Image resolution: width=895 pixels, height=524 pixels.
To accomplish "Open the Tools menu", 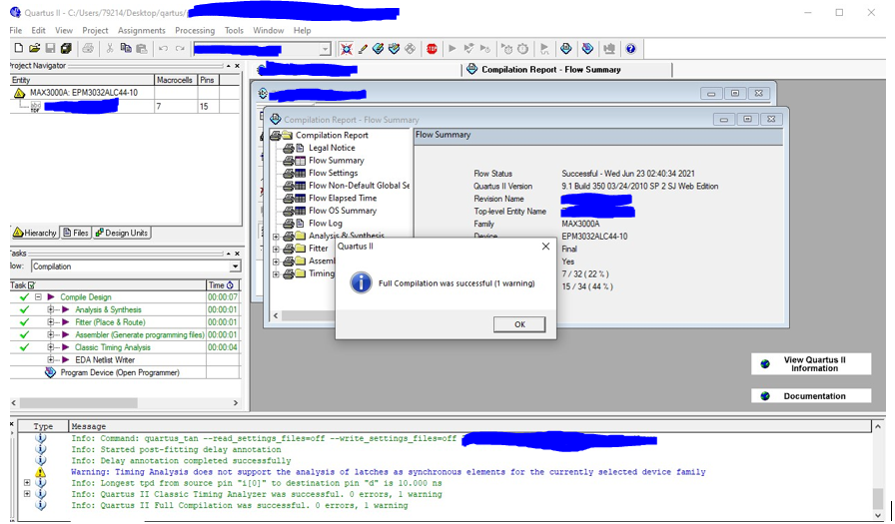I will 234,30.
